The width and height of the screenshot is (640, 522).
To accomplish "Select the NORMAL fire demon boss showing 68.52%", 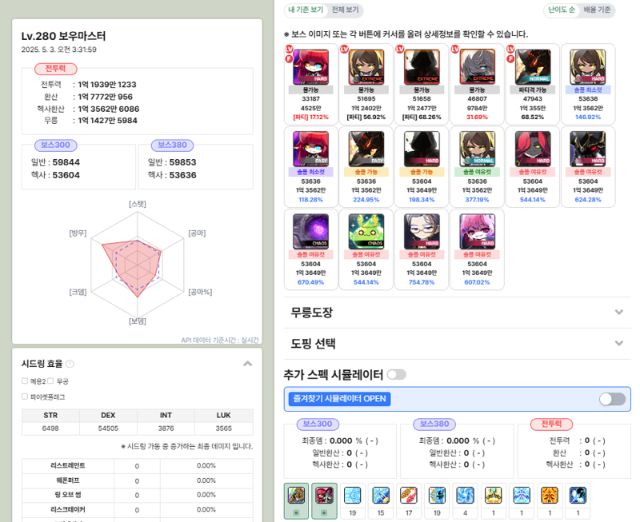I will [x=533, y=67].
